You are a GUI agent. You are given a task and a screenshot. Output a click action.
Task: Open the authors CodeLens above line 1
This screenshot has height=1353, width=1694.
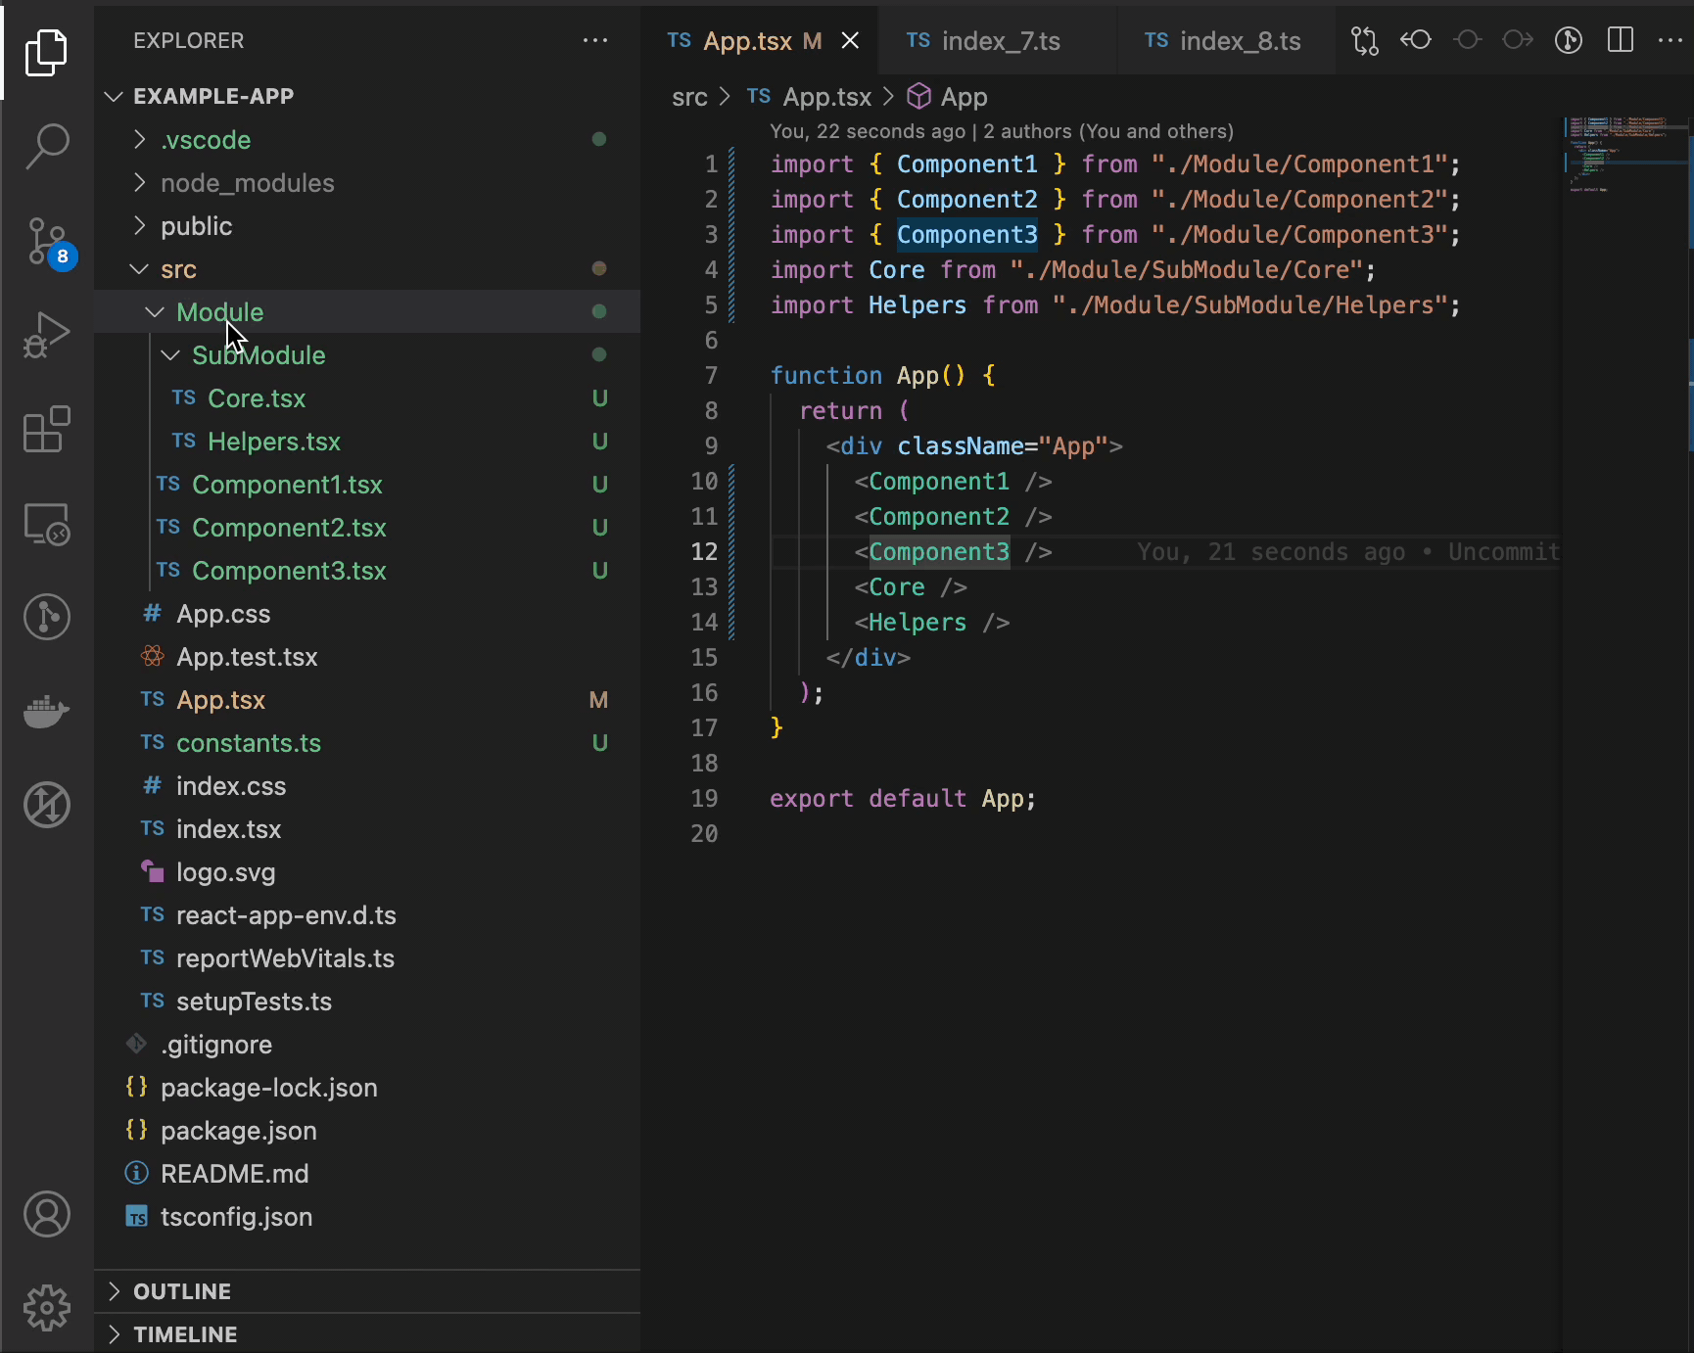[x=1001, y=131]
